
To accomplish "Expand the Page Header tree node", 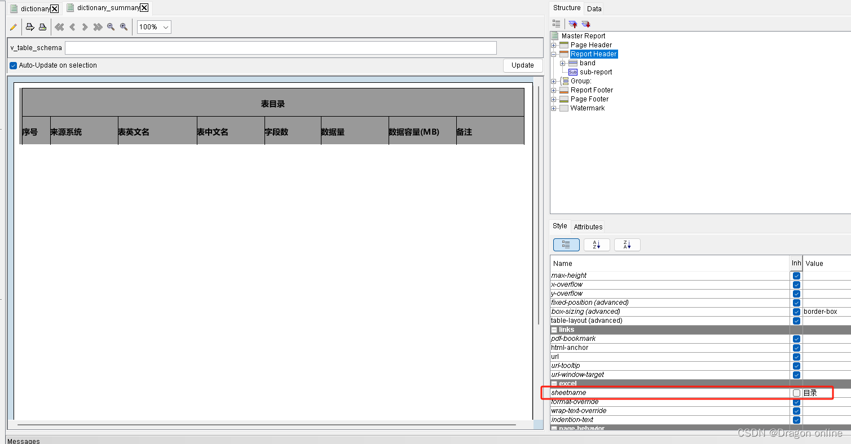I will pos(554,45).
